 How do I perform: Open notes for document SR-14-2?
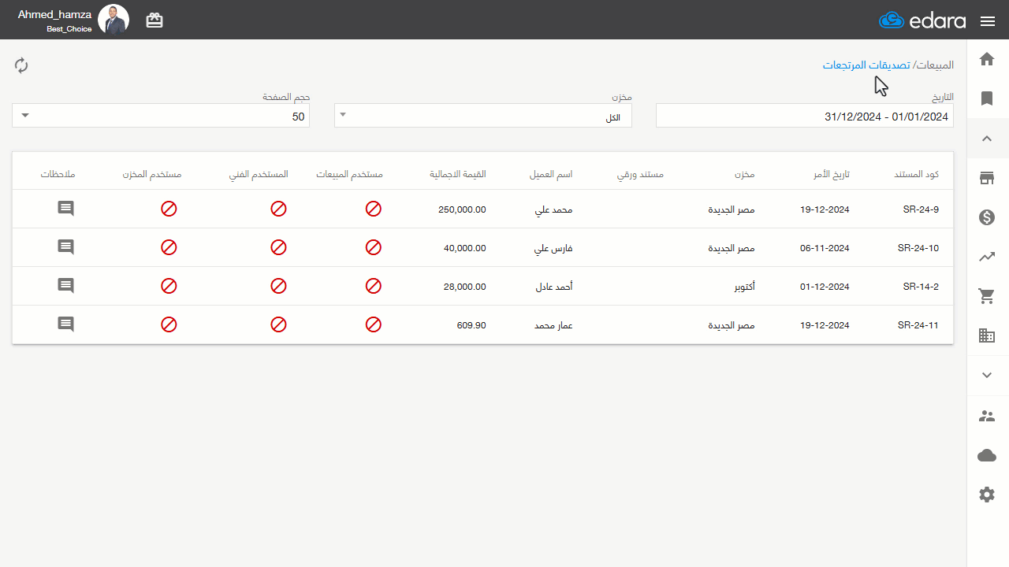pos(66,286)
